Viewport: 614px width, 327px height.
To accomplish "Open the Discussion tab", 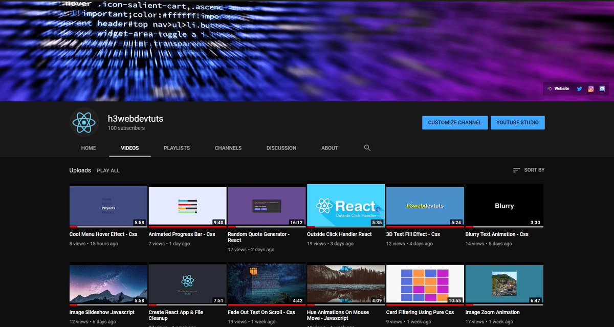I will pos(281,148).
